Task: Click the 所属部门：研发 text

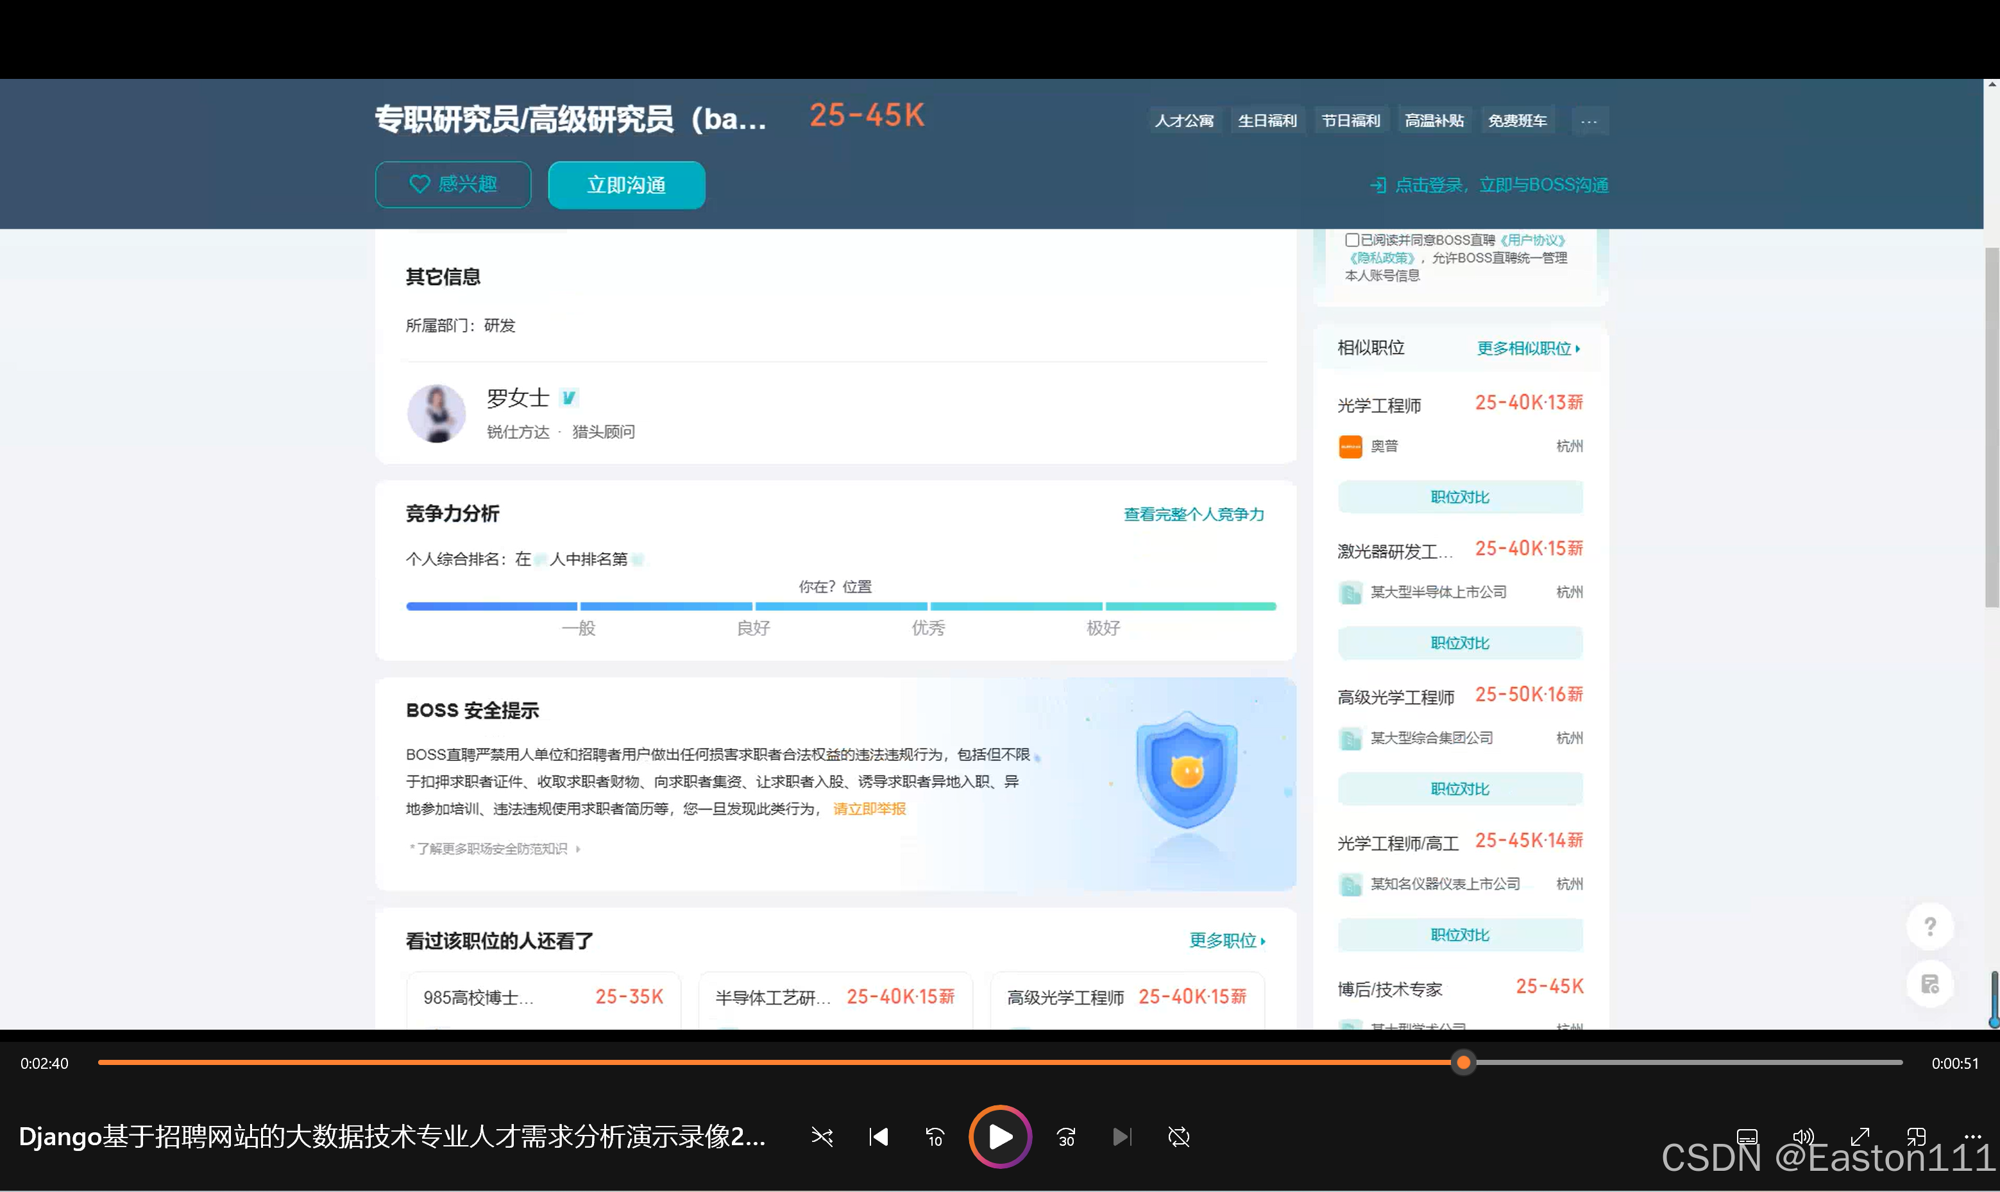Action: pyautogui.click(x=461, y=325)
